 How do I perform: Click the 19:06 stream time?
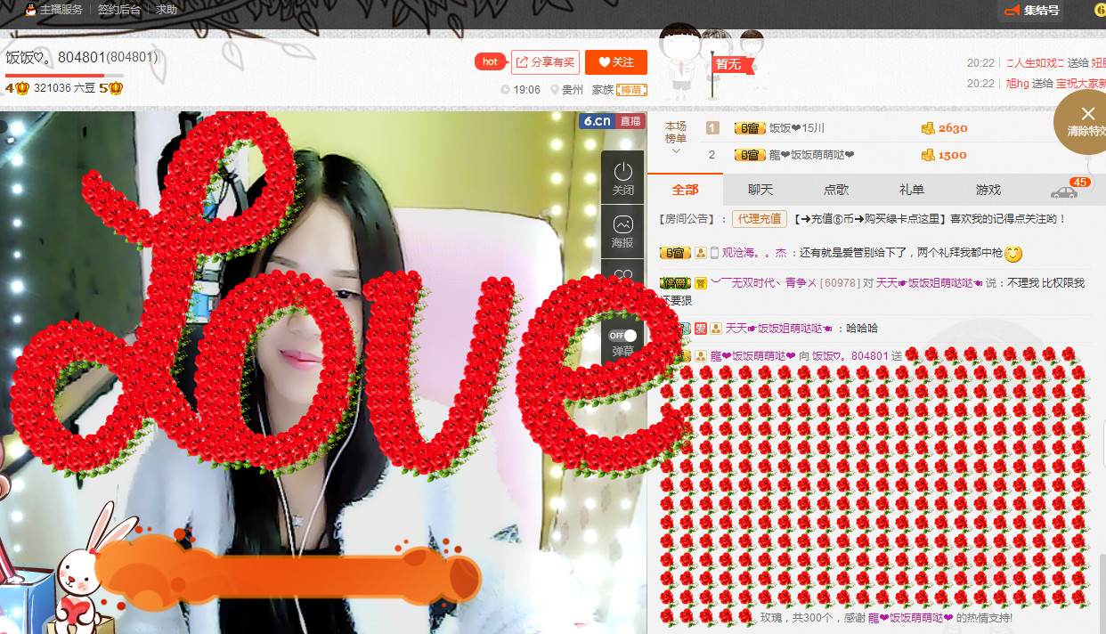[526, 90]
